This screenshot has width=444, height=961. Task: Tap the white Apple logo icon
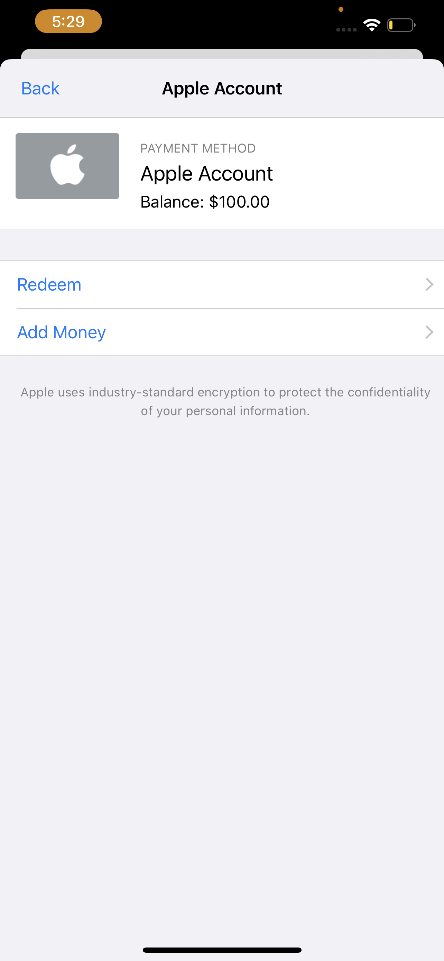(67, 165)
